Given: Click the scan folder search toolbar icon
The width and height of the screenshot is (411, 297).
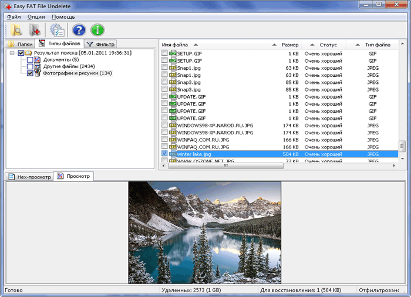Looking at the screenshot, I should pyautogui.click(x=16, y=31).
